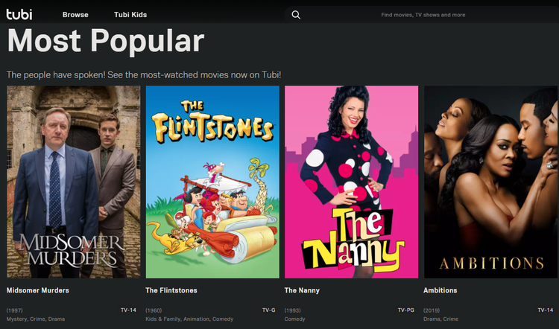
Task: Click TV-PG rating for The Nanny
Action: pyautogui.click(x=406, y=310)
